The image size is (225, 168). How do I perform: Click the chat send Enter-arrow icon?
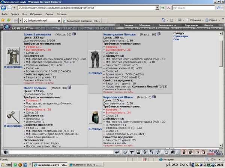(x=117, y=152)
